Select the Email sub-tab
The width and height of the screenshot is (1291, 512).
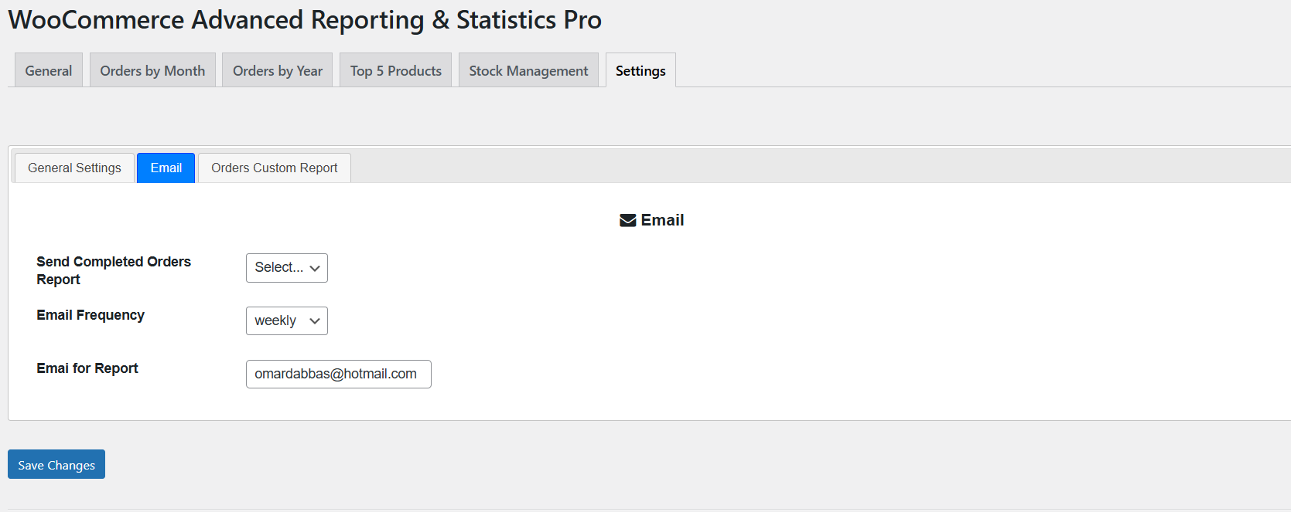[165, 168]
